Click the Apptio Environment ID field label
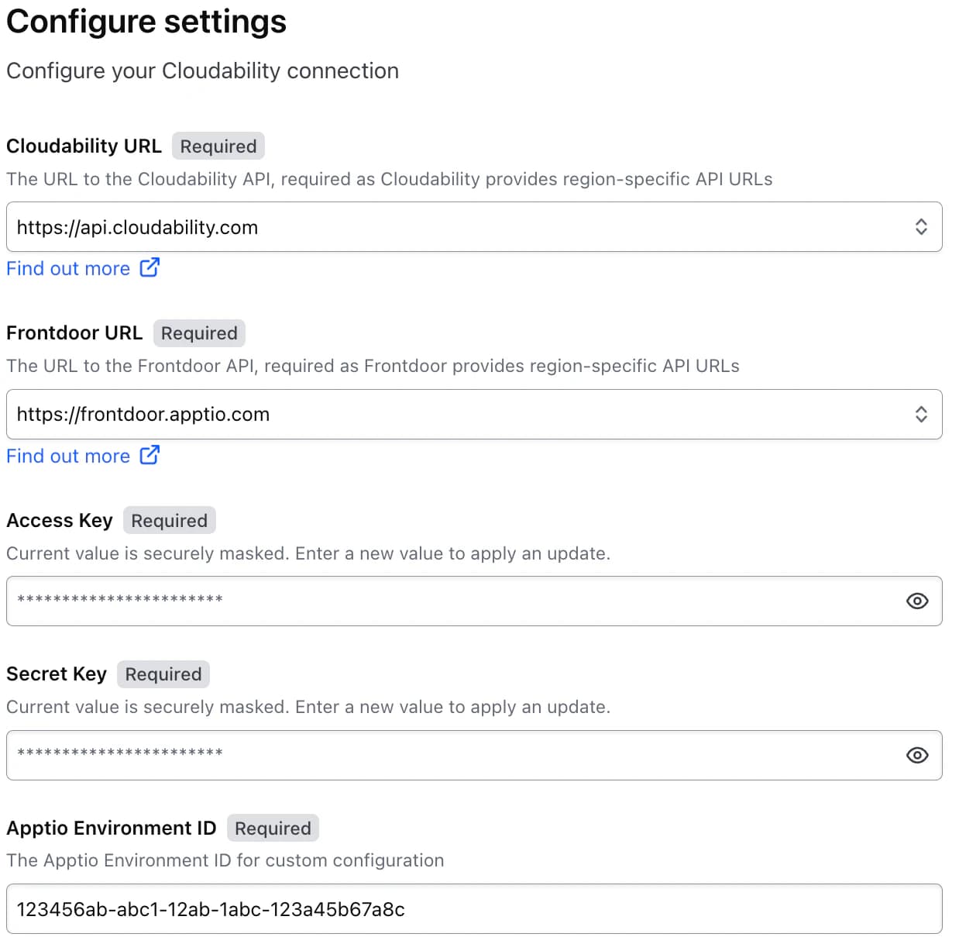The width and height of the screenshot is (959, 944). (112, 829)
